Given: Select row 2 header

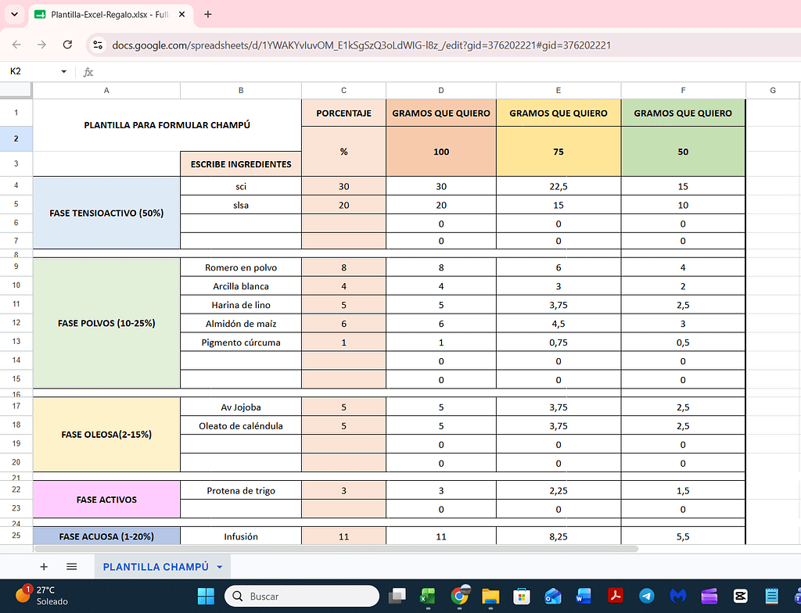Looking at the screenshot, I should pos(16,138).
